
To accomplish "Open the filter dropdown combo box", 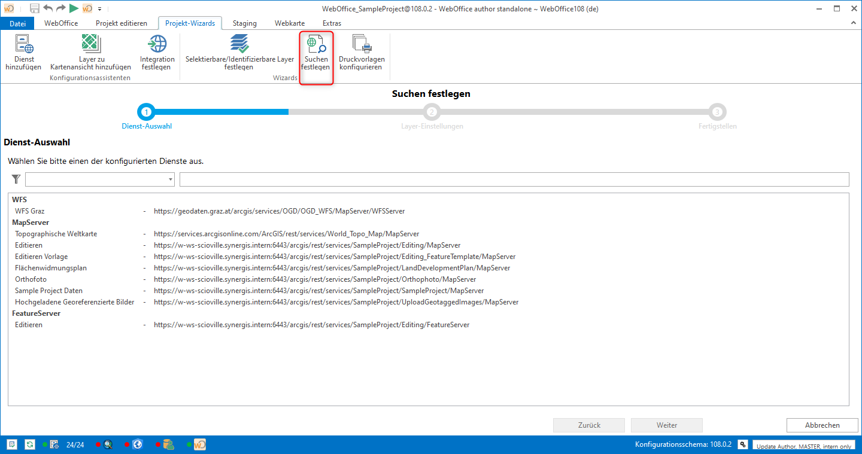I will (x=99, y=179).
